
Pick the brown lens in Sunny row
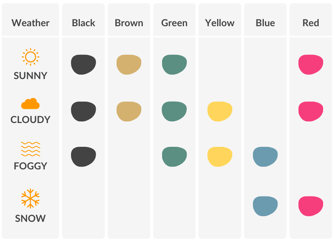click(x=129, y=65)
